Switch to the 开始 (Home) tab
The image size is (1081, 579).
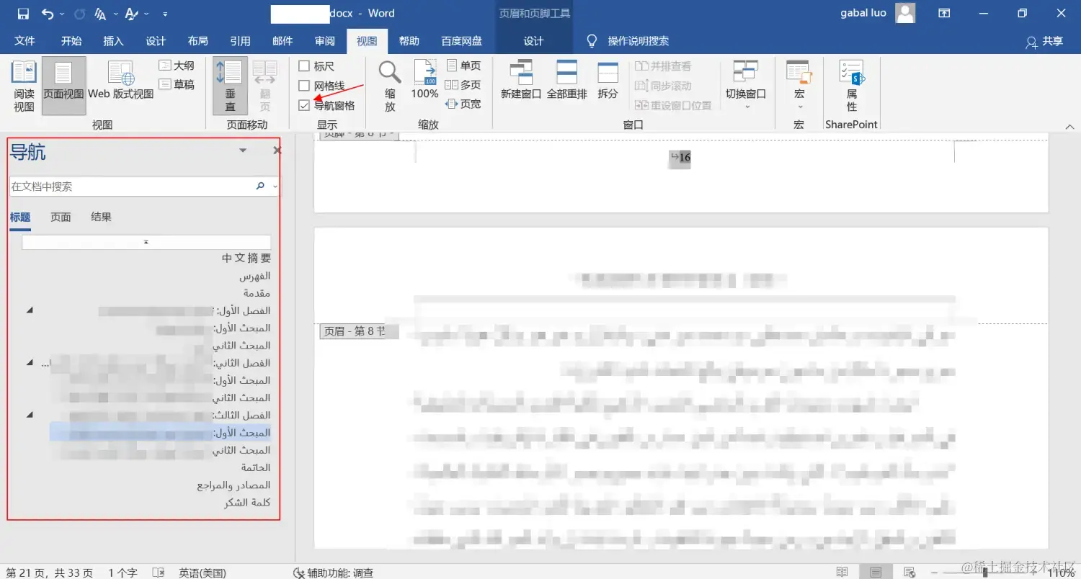pos(71,41)
